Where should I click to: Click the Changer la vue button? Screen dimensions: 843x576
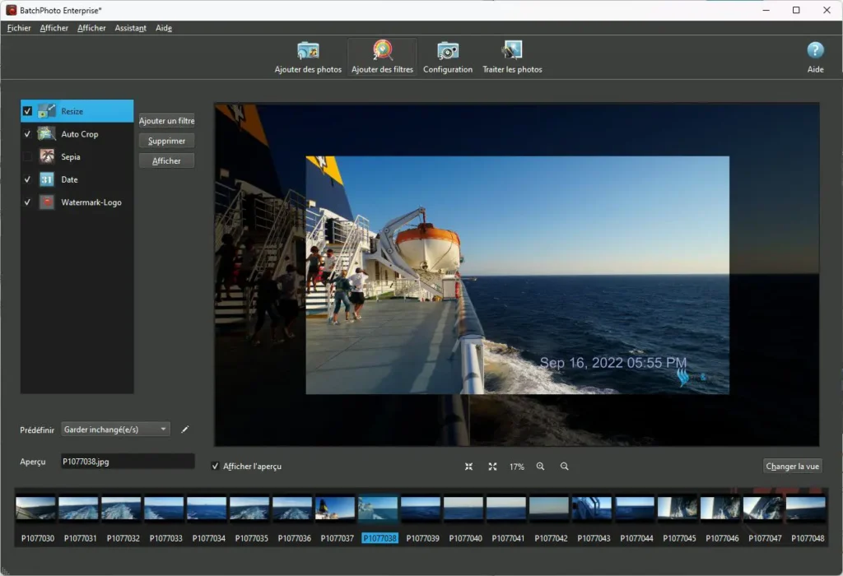792,467
